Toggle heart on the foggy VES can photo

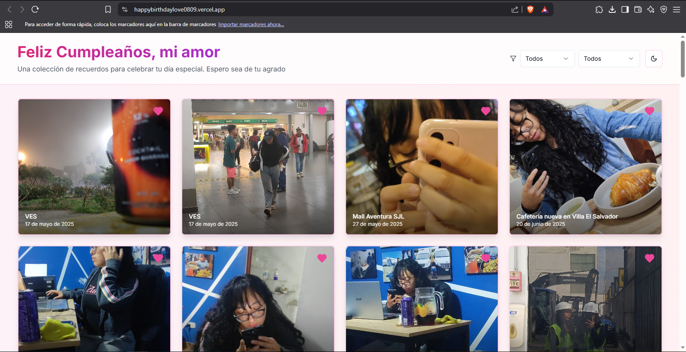coord(158,111)
